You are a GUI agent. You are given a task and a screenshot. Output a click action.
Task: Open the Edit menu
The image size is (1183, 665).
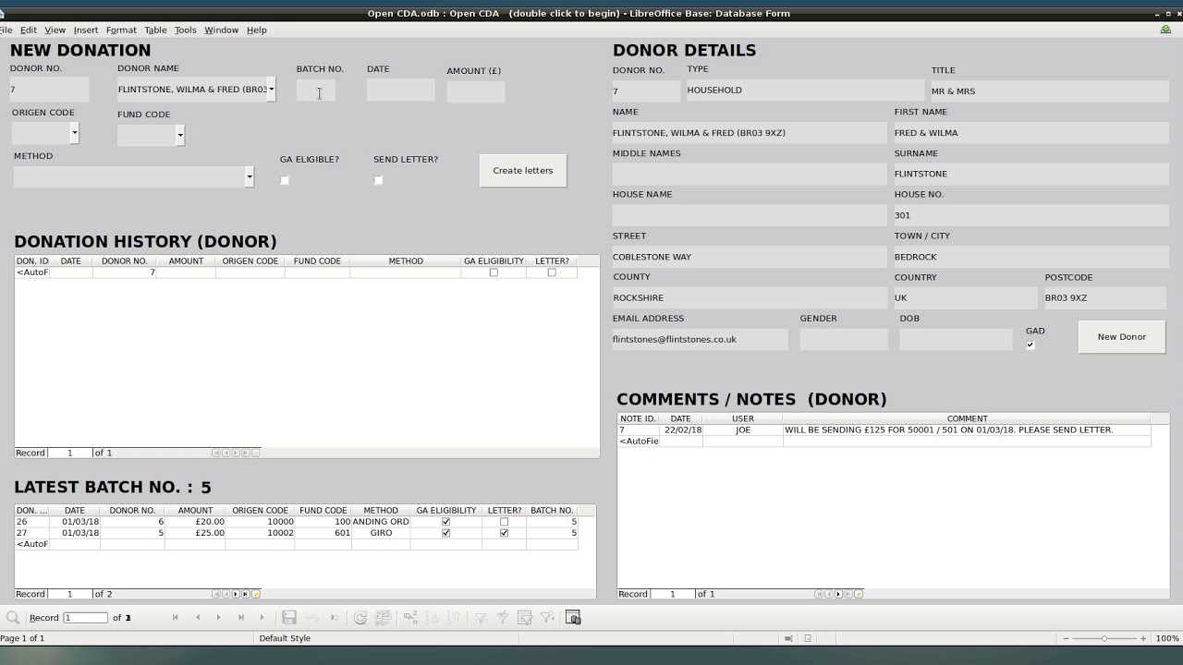29,30
